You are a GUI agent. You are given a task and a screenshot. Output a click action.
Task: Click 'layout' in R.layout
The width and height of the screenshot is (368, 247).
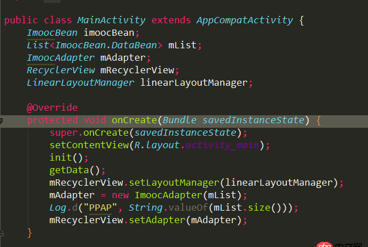coord(162,145)
